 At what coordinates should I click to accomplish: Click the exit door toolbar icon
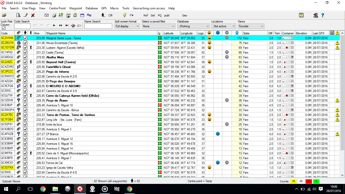315,15
